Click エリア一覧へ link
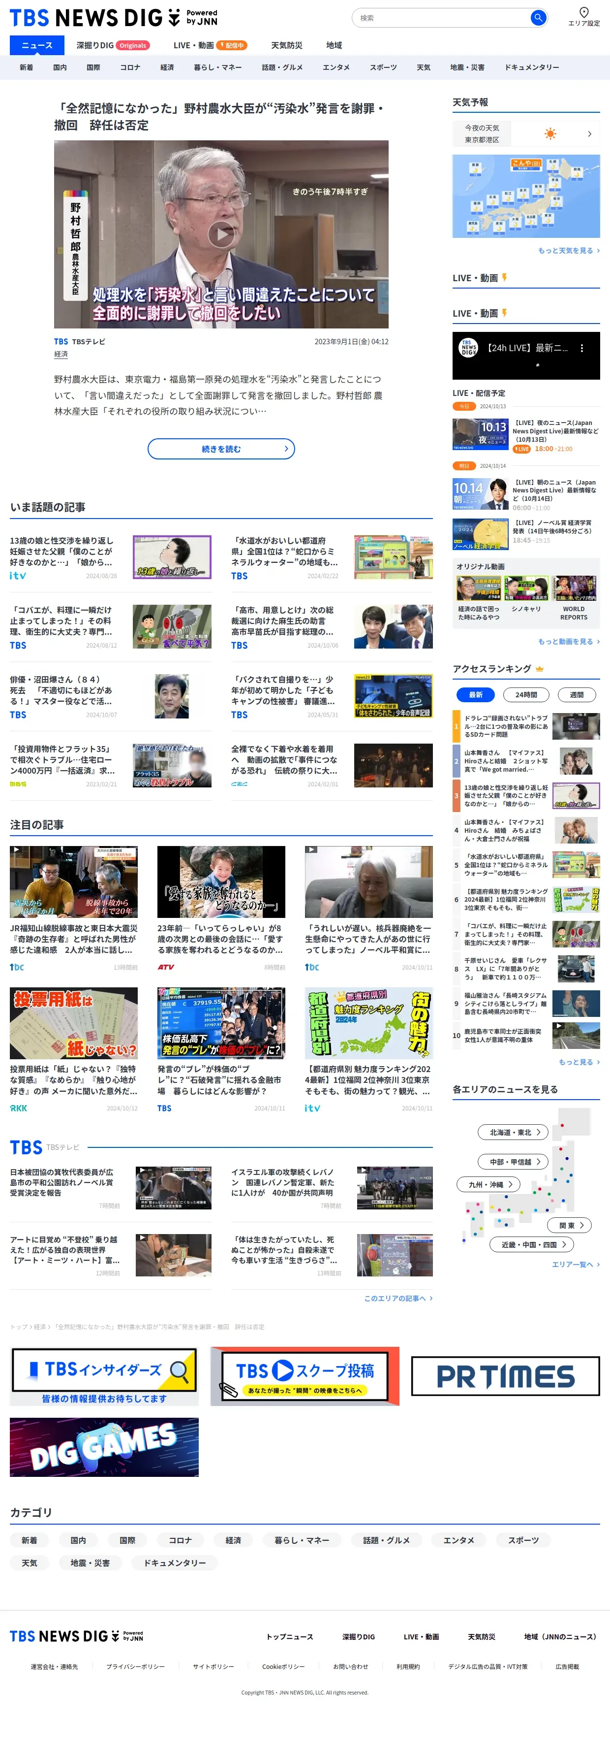This screenshot has width=610, height=1761. 576,1264
